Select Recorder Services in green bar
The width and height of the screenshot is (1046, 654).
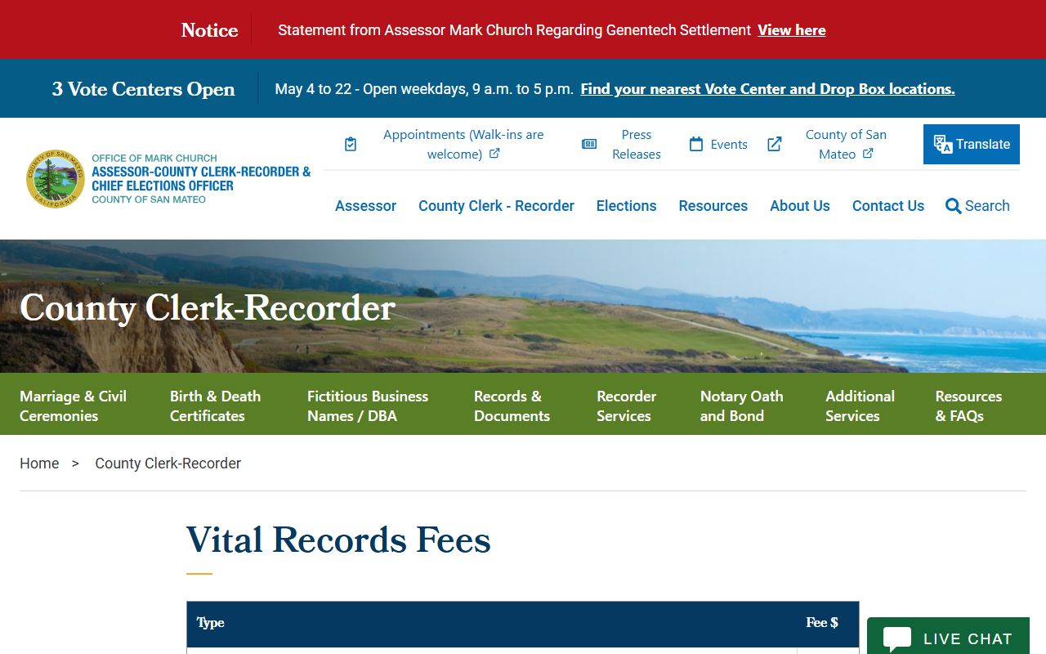[626, 405]
